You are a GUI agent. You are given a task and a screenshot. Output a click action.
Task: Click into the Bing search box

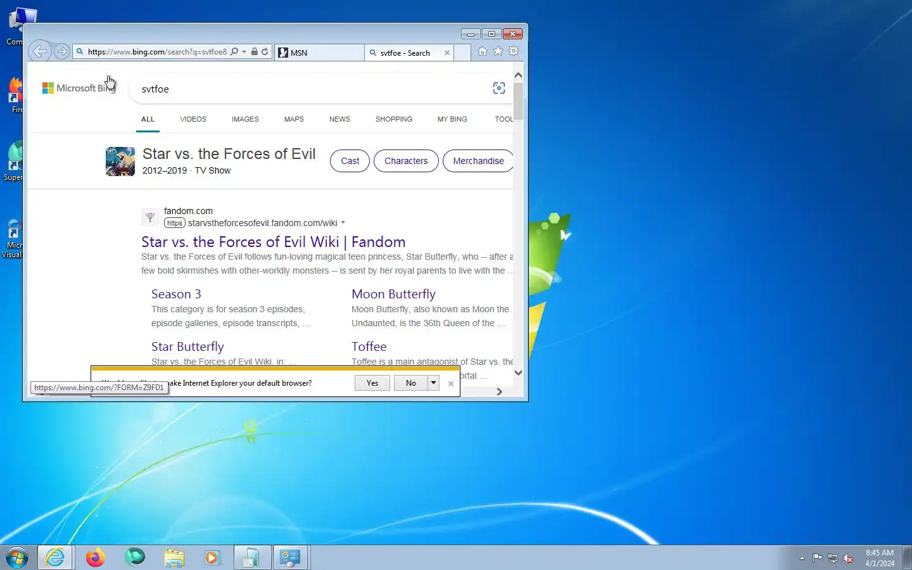[310, 89]
